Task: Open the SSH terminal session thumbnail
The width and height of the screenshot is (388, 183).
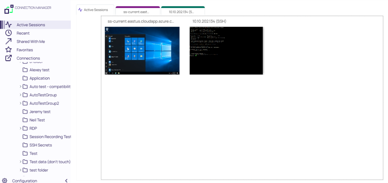Action: click(226, 50)
